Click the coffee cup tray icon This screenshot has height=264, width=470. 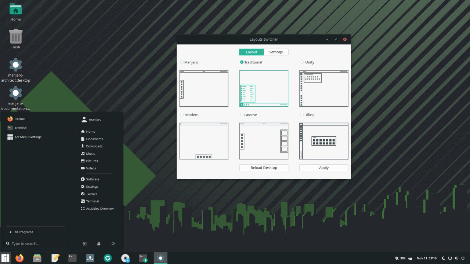pyautogui.click(x=410, y=258)
